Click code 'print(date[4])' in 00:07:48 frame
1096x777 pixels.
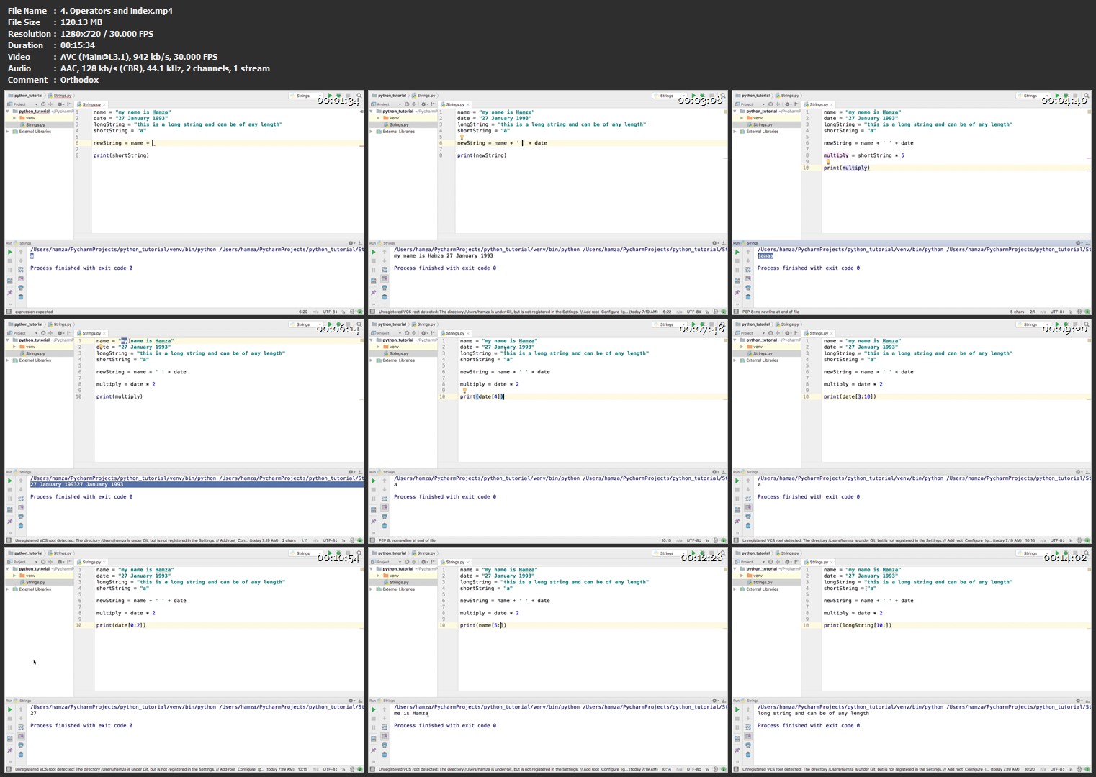tap(482, 396)
